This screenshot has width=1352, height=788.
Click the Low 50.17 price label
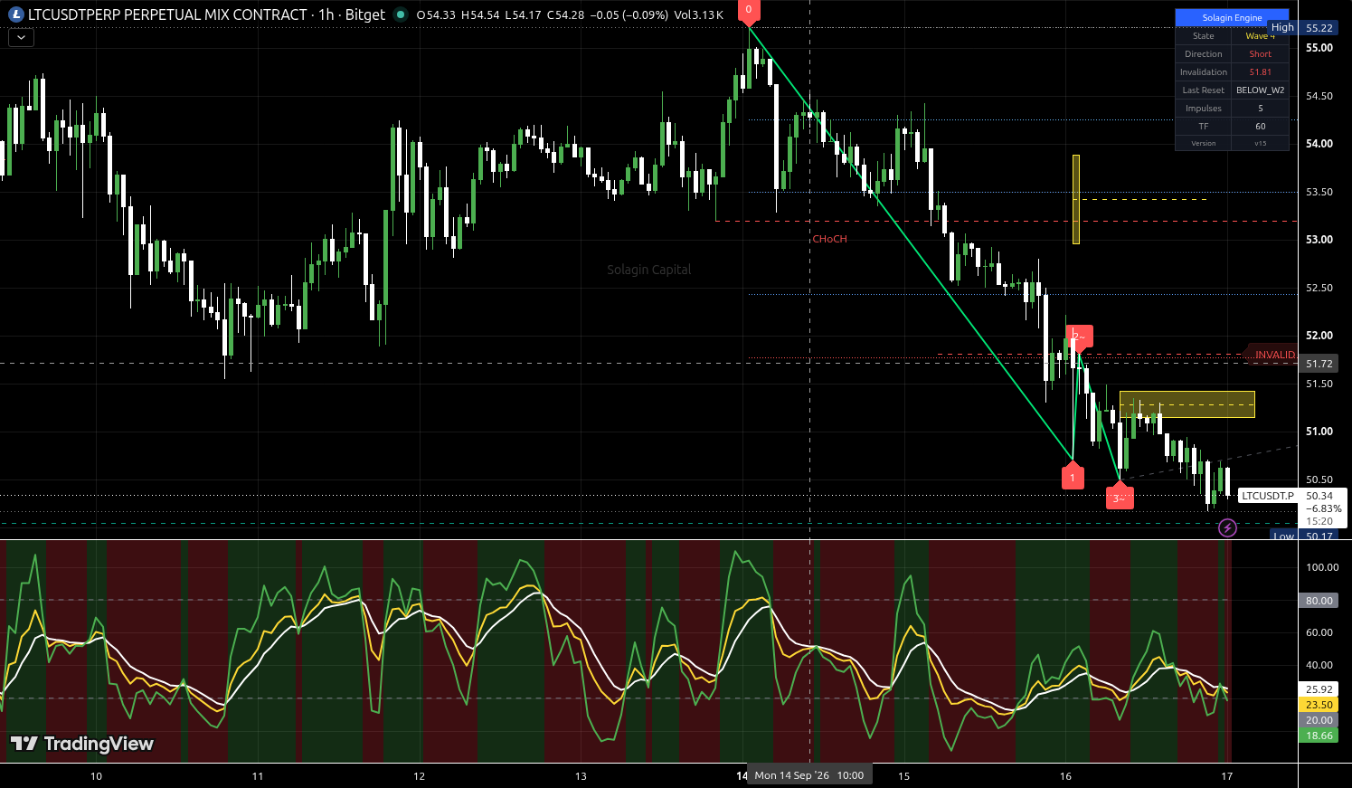pos(1303,536)
